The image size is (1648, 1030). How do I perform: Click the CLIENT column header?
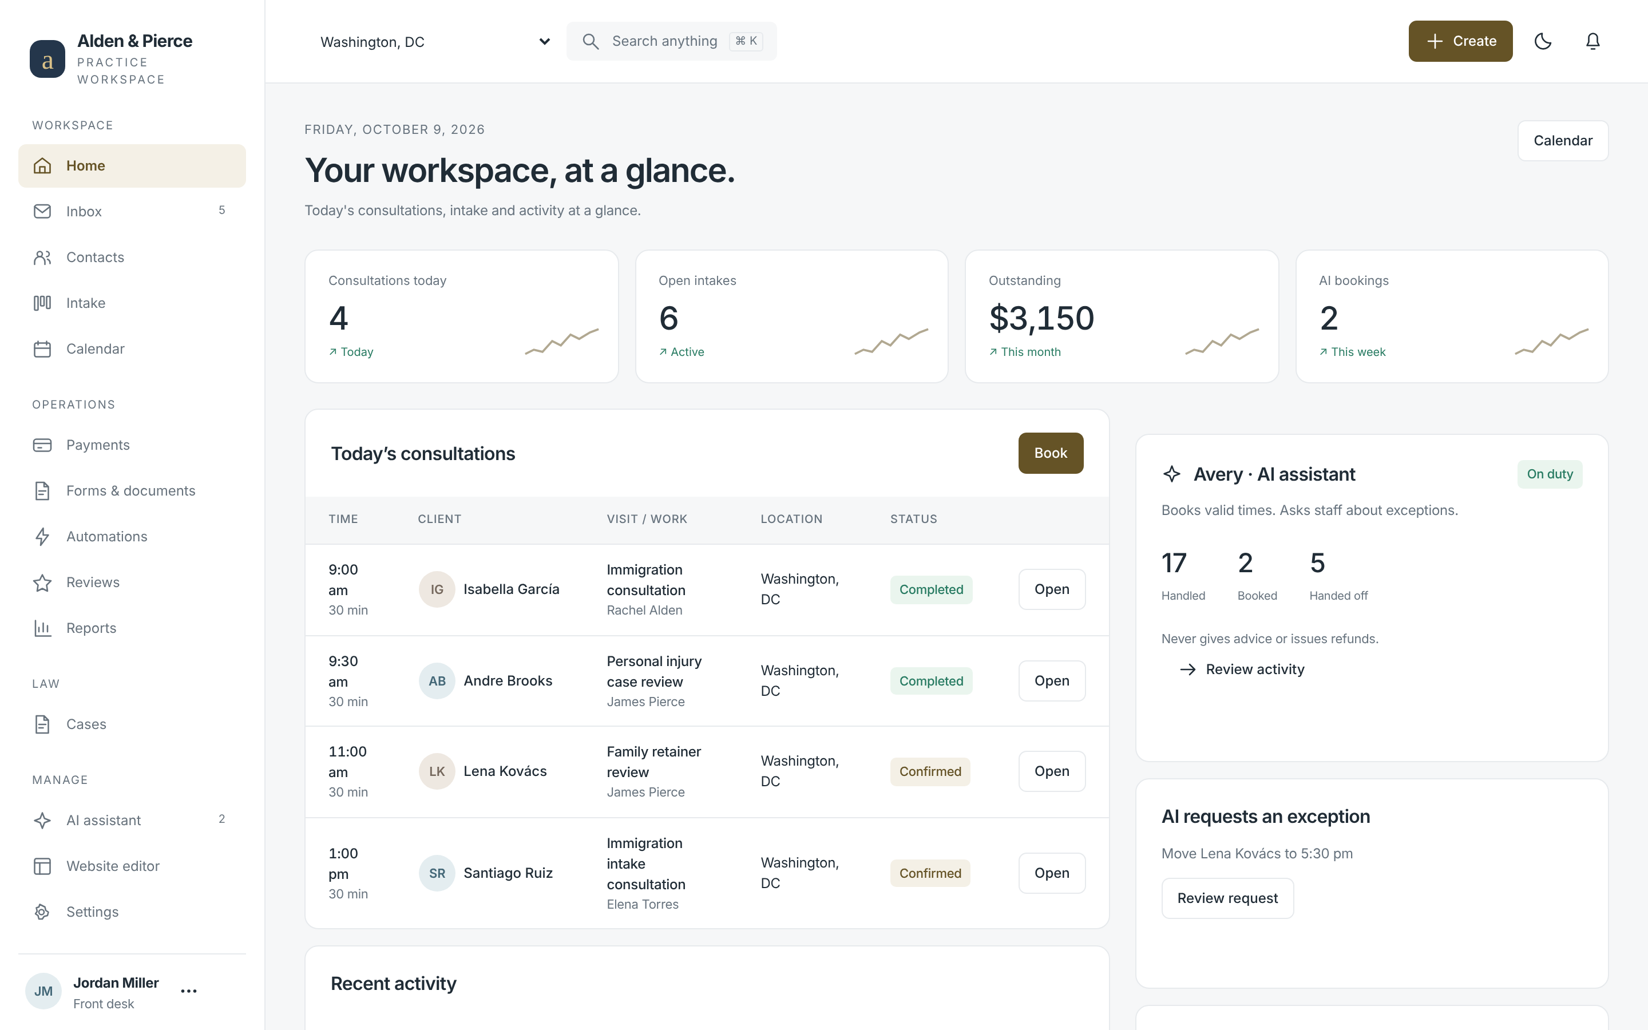pyautogui.click(x=439, y=519)
